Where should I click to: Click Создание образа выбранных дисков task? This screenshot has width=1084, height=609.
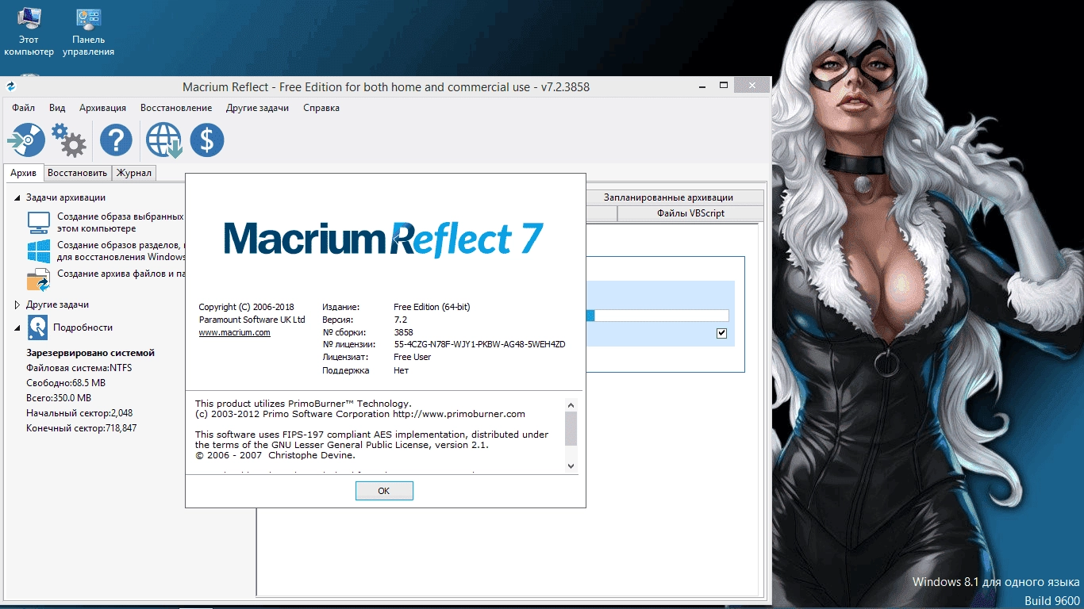coord(120,222)
